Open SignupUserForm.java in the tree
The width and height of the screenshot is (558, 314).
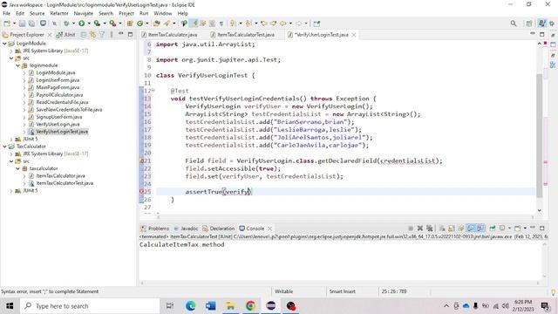click(58, 117)
